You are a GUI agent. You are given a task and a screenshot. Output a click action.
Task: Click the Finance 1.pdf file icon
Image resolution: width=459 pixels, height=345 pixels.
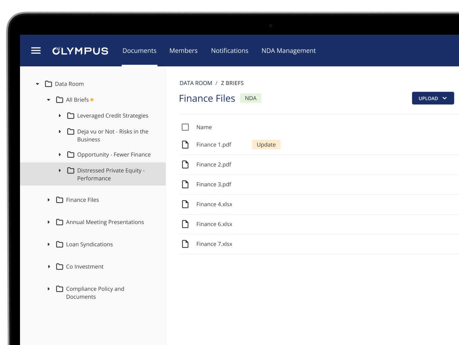coord(185,145)
